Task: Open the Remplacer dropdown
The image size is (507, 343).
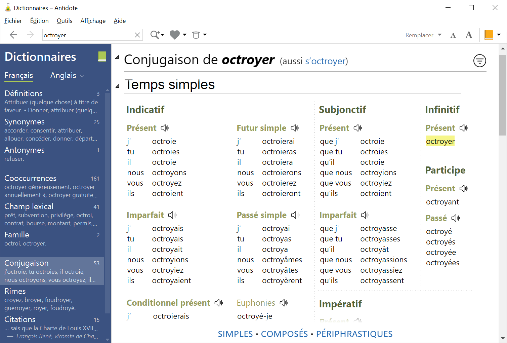Action: click(x=423, y=35)
